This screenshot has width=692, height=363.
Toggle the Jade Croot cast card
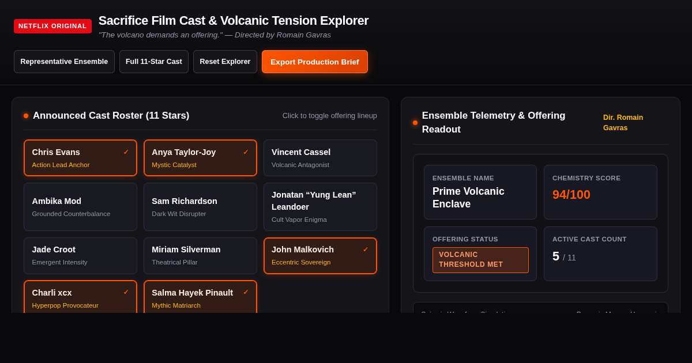click(80, 256)
